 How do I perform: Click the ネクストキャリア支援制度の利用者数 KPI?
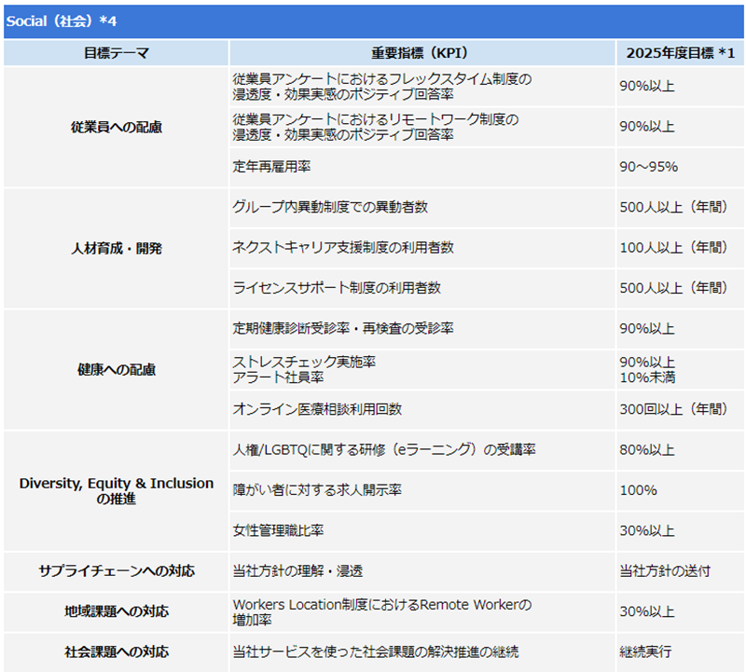[343, 248]
